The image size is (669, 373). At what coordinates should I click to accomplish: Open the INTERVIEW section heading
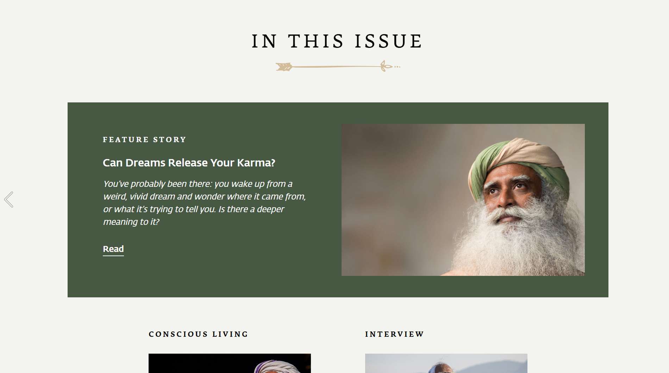394,334
